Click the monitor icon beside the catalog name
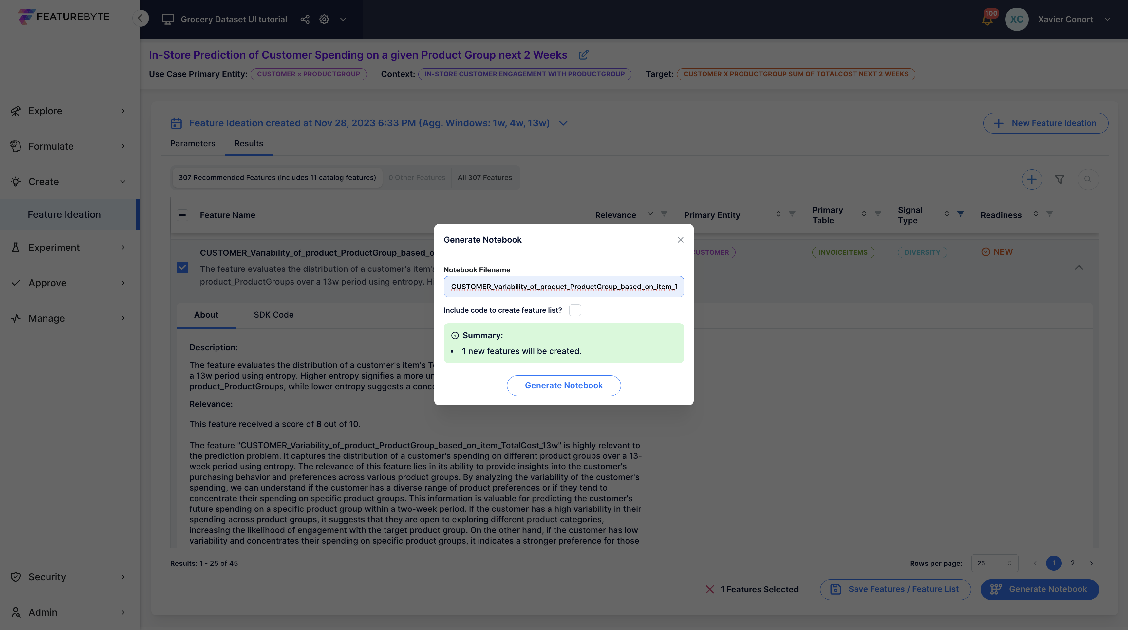Screen dimensions: 1128x630 168,19
